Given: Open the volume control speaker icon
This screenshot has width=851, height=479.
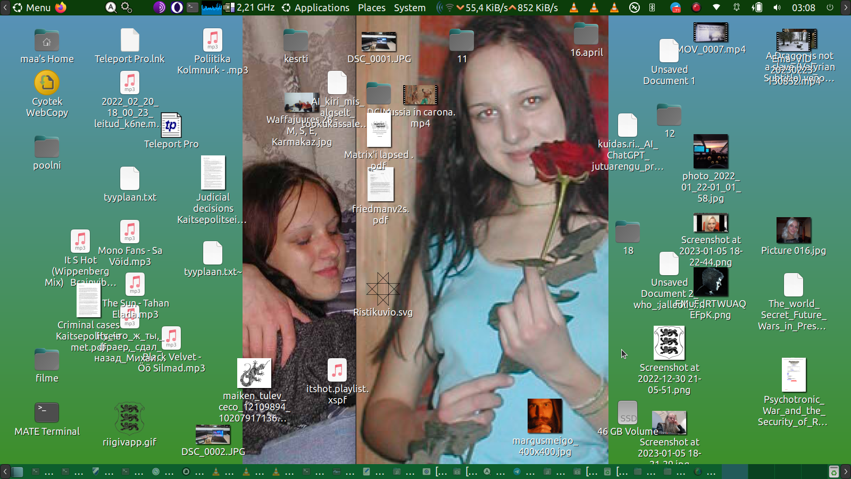Looking at the screenshot, I should (777, 7).
